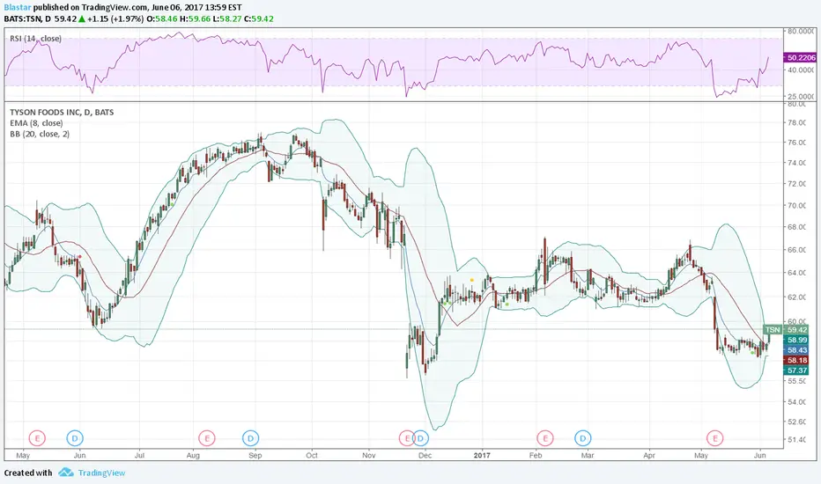The height and width of the screenshot is (484, 821).
Task: Click the Apr label on time axis
Action: tap(648, 455)
